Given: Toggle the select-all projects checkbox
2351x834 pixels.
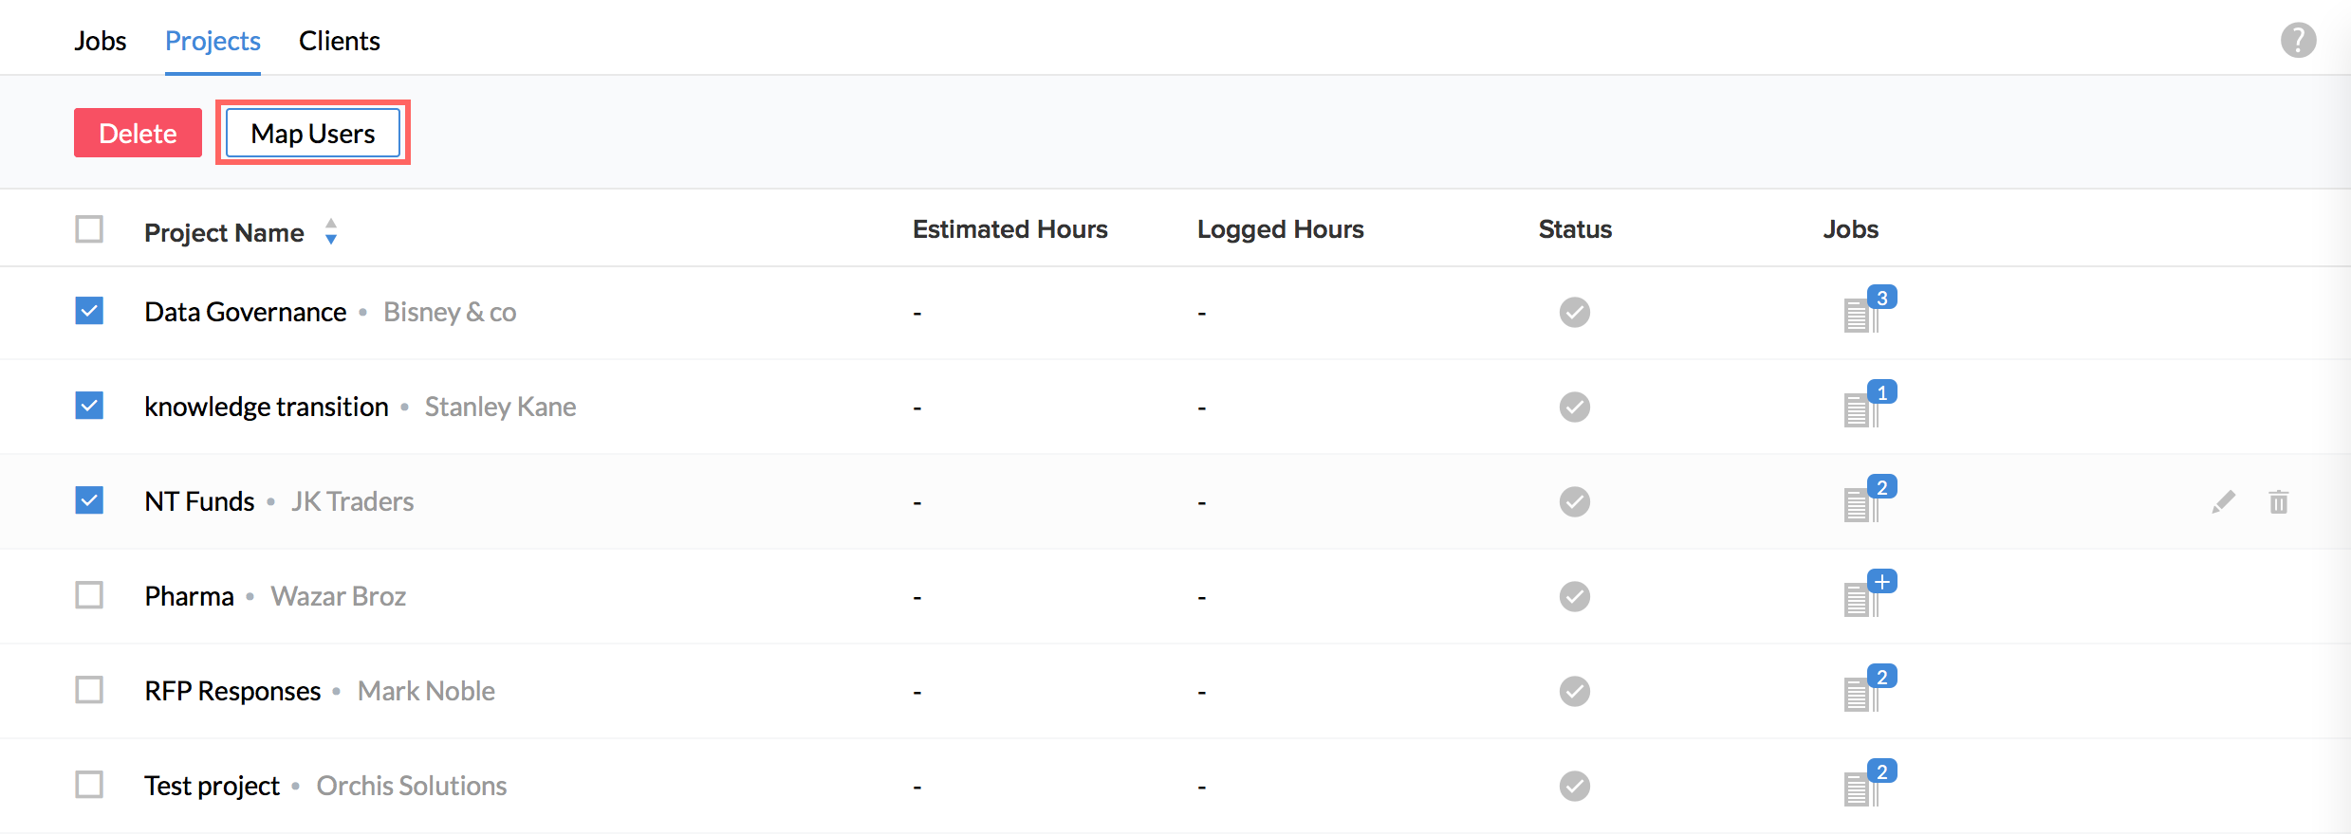Looking at the screenshot, I should click(x=89, y=229).
